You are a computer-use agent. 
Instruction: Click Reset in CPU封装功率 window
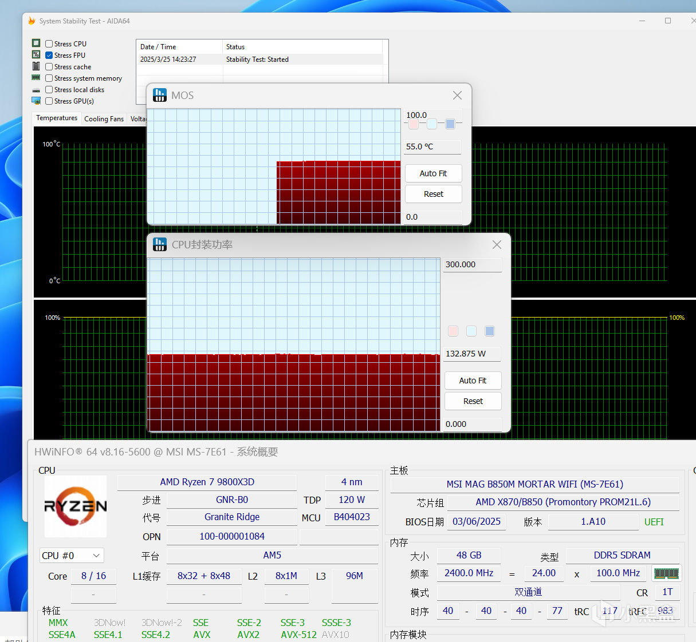[x=473, y=401]
